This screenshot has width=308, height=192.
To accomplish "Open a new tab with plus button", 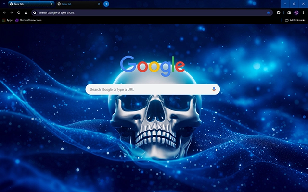I will point(106,4).
